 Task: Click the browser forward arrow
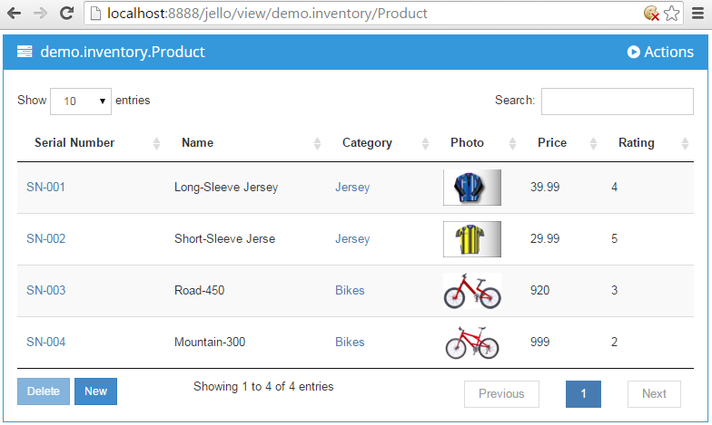(40, 13)
